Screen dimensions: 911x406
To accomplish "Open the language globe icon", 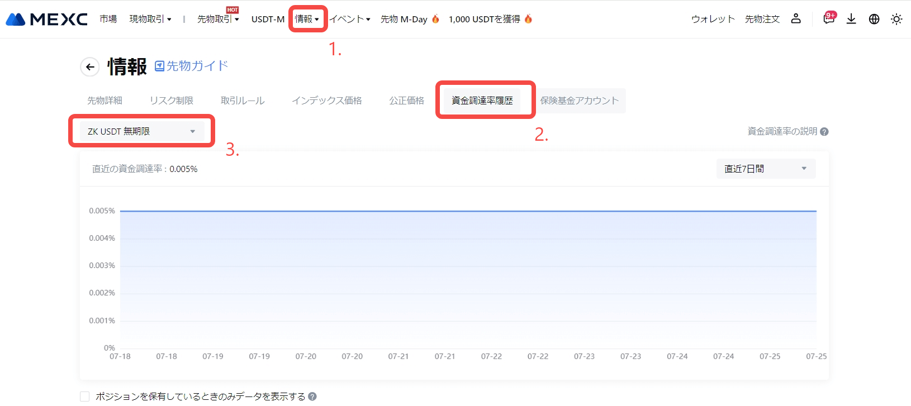I will tap(874, 19).
